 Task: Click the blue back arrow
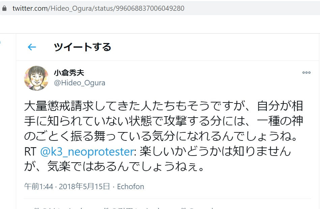[32, 47]
